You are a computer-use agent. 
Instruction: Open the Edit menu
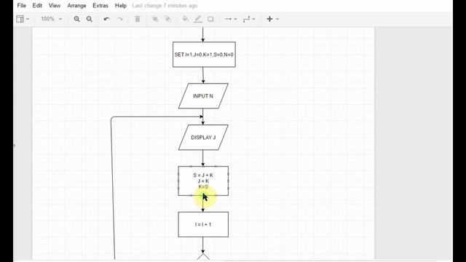click(37, 6)
